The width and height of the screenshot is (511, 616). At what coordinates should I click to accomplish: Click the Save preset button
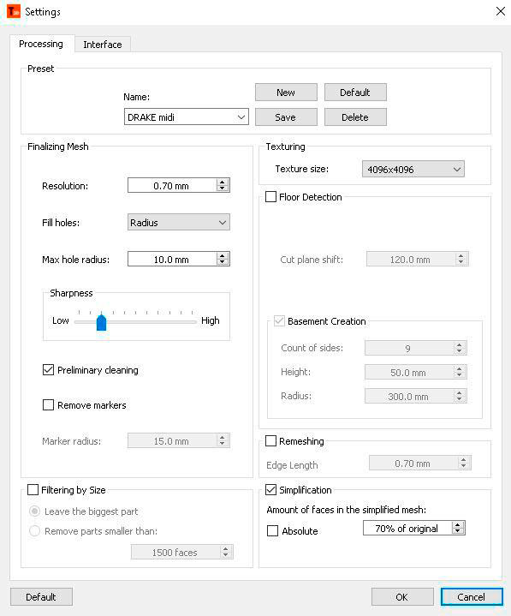[286, 117]
